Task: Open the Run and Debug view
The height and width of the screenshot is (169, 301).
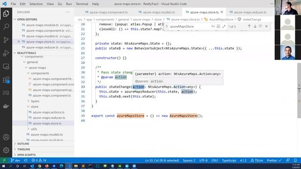Action: tap(6, 53)
